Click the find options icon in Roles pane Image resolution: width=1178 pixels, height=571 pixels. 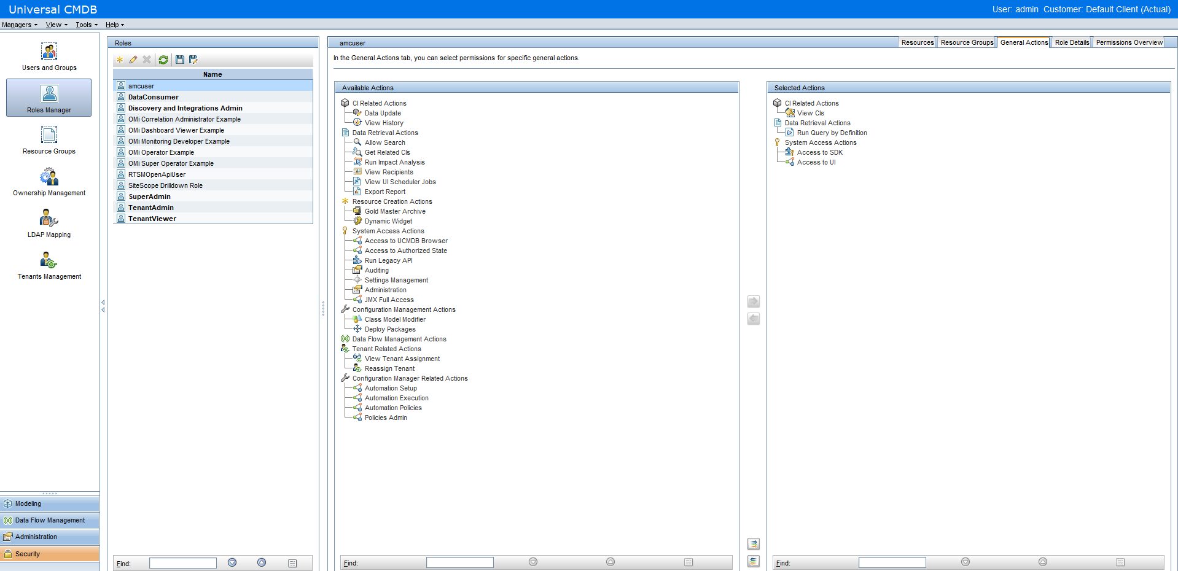click(x=292, y=563)
